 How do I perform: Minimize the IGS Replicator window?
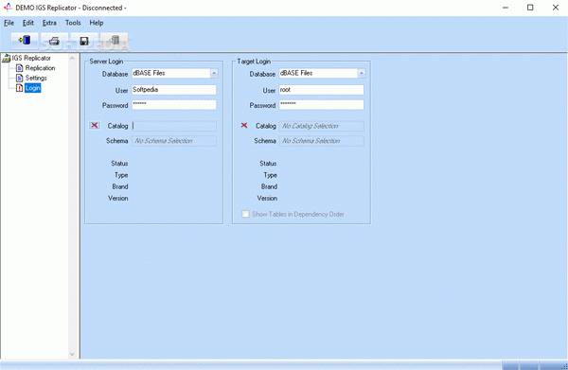(x=506, y=8)
